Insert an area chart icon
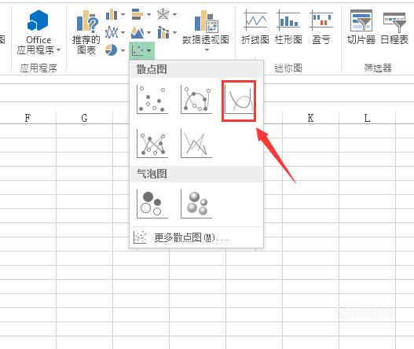Image resolution: width=414 pixels, height=349 pixels. pos(137,32)
